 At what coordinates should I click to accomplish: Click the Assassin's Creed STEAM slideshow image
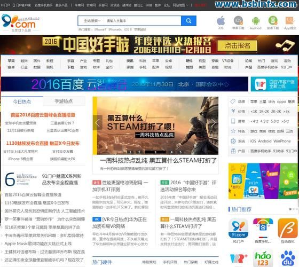pyautogui.click(x=155, y=125)
